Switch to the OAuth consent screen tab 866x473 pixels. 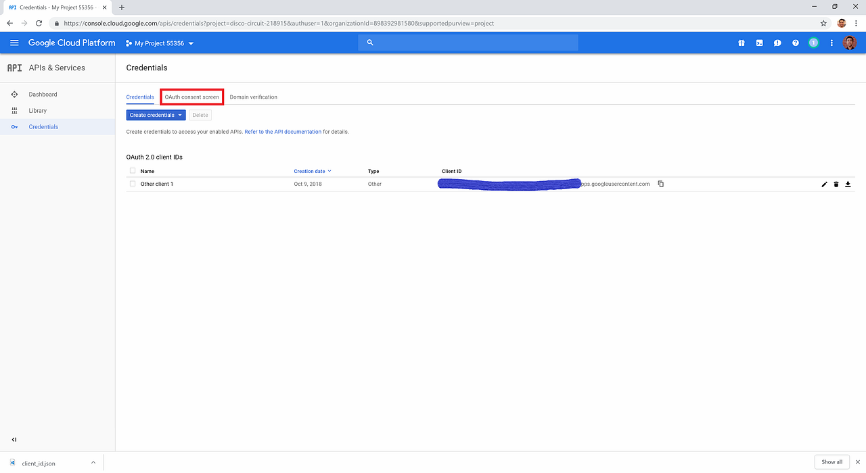191,97
